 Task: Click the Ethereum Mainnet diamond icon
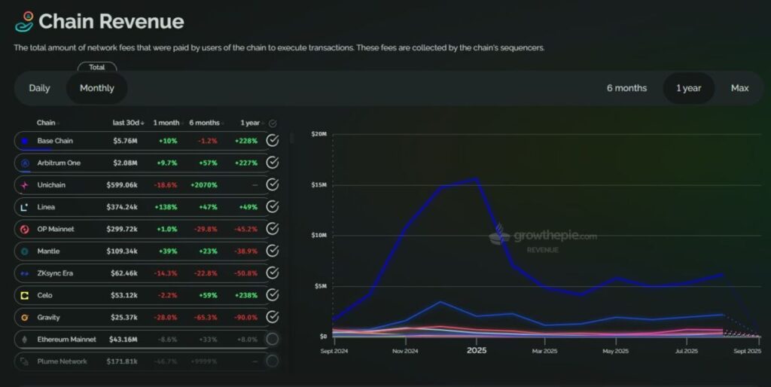click(x=25, y=340)
